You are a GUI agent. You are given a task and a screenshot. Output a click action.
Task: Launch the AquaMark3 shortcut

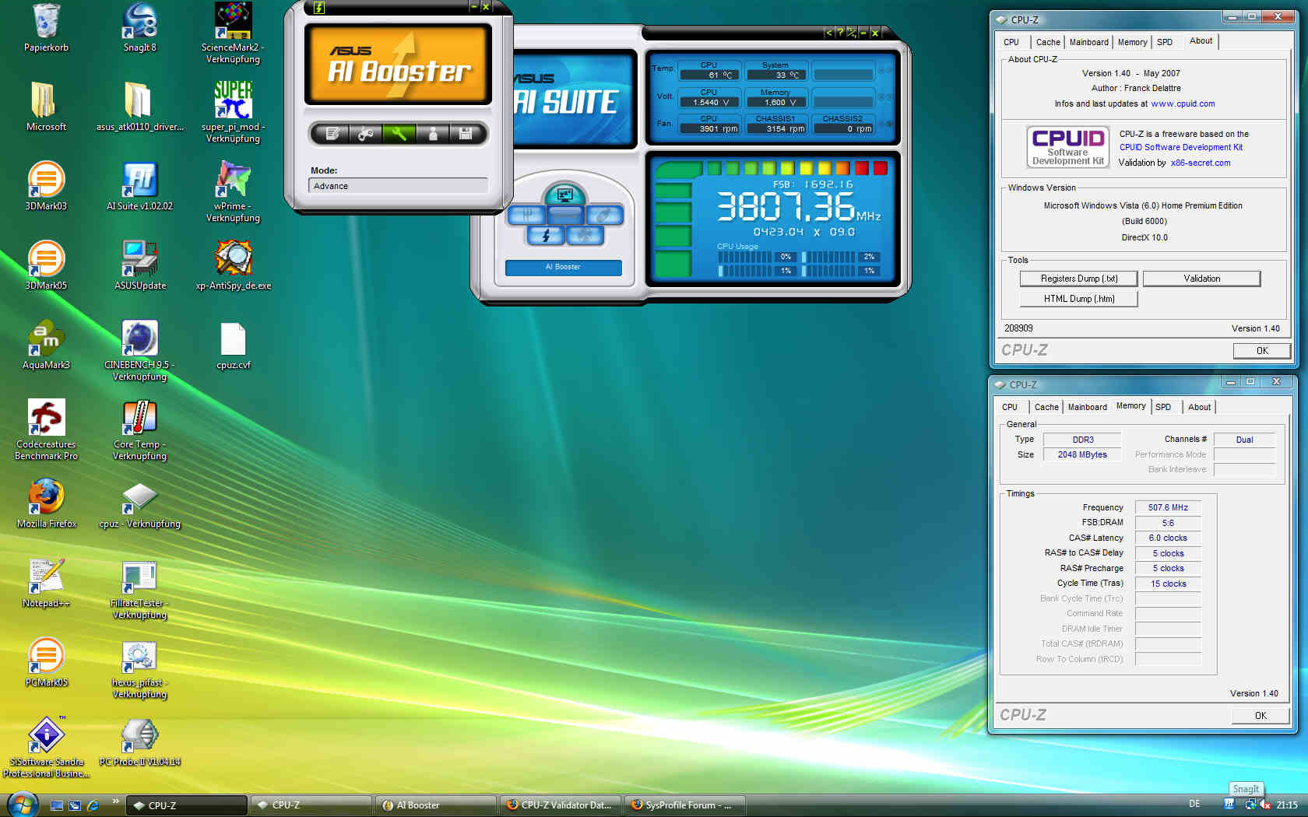tap(46, 345)
